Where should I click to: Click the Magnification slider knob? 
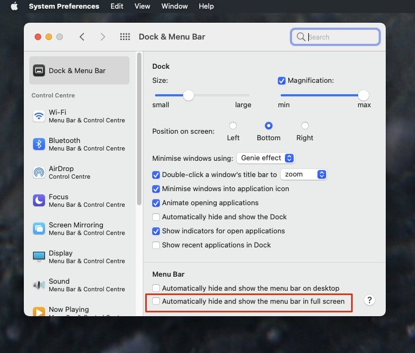pos(364,95)
